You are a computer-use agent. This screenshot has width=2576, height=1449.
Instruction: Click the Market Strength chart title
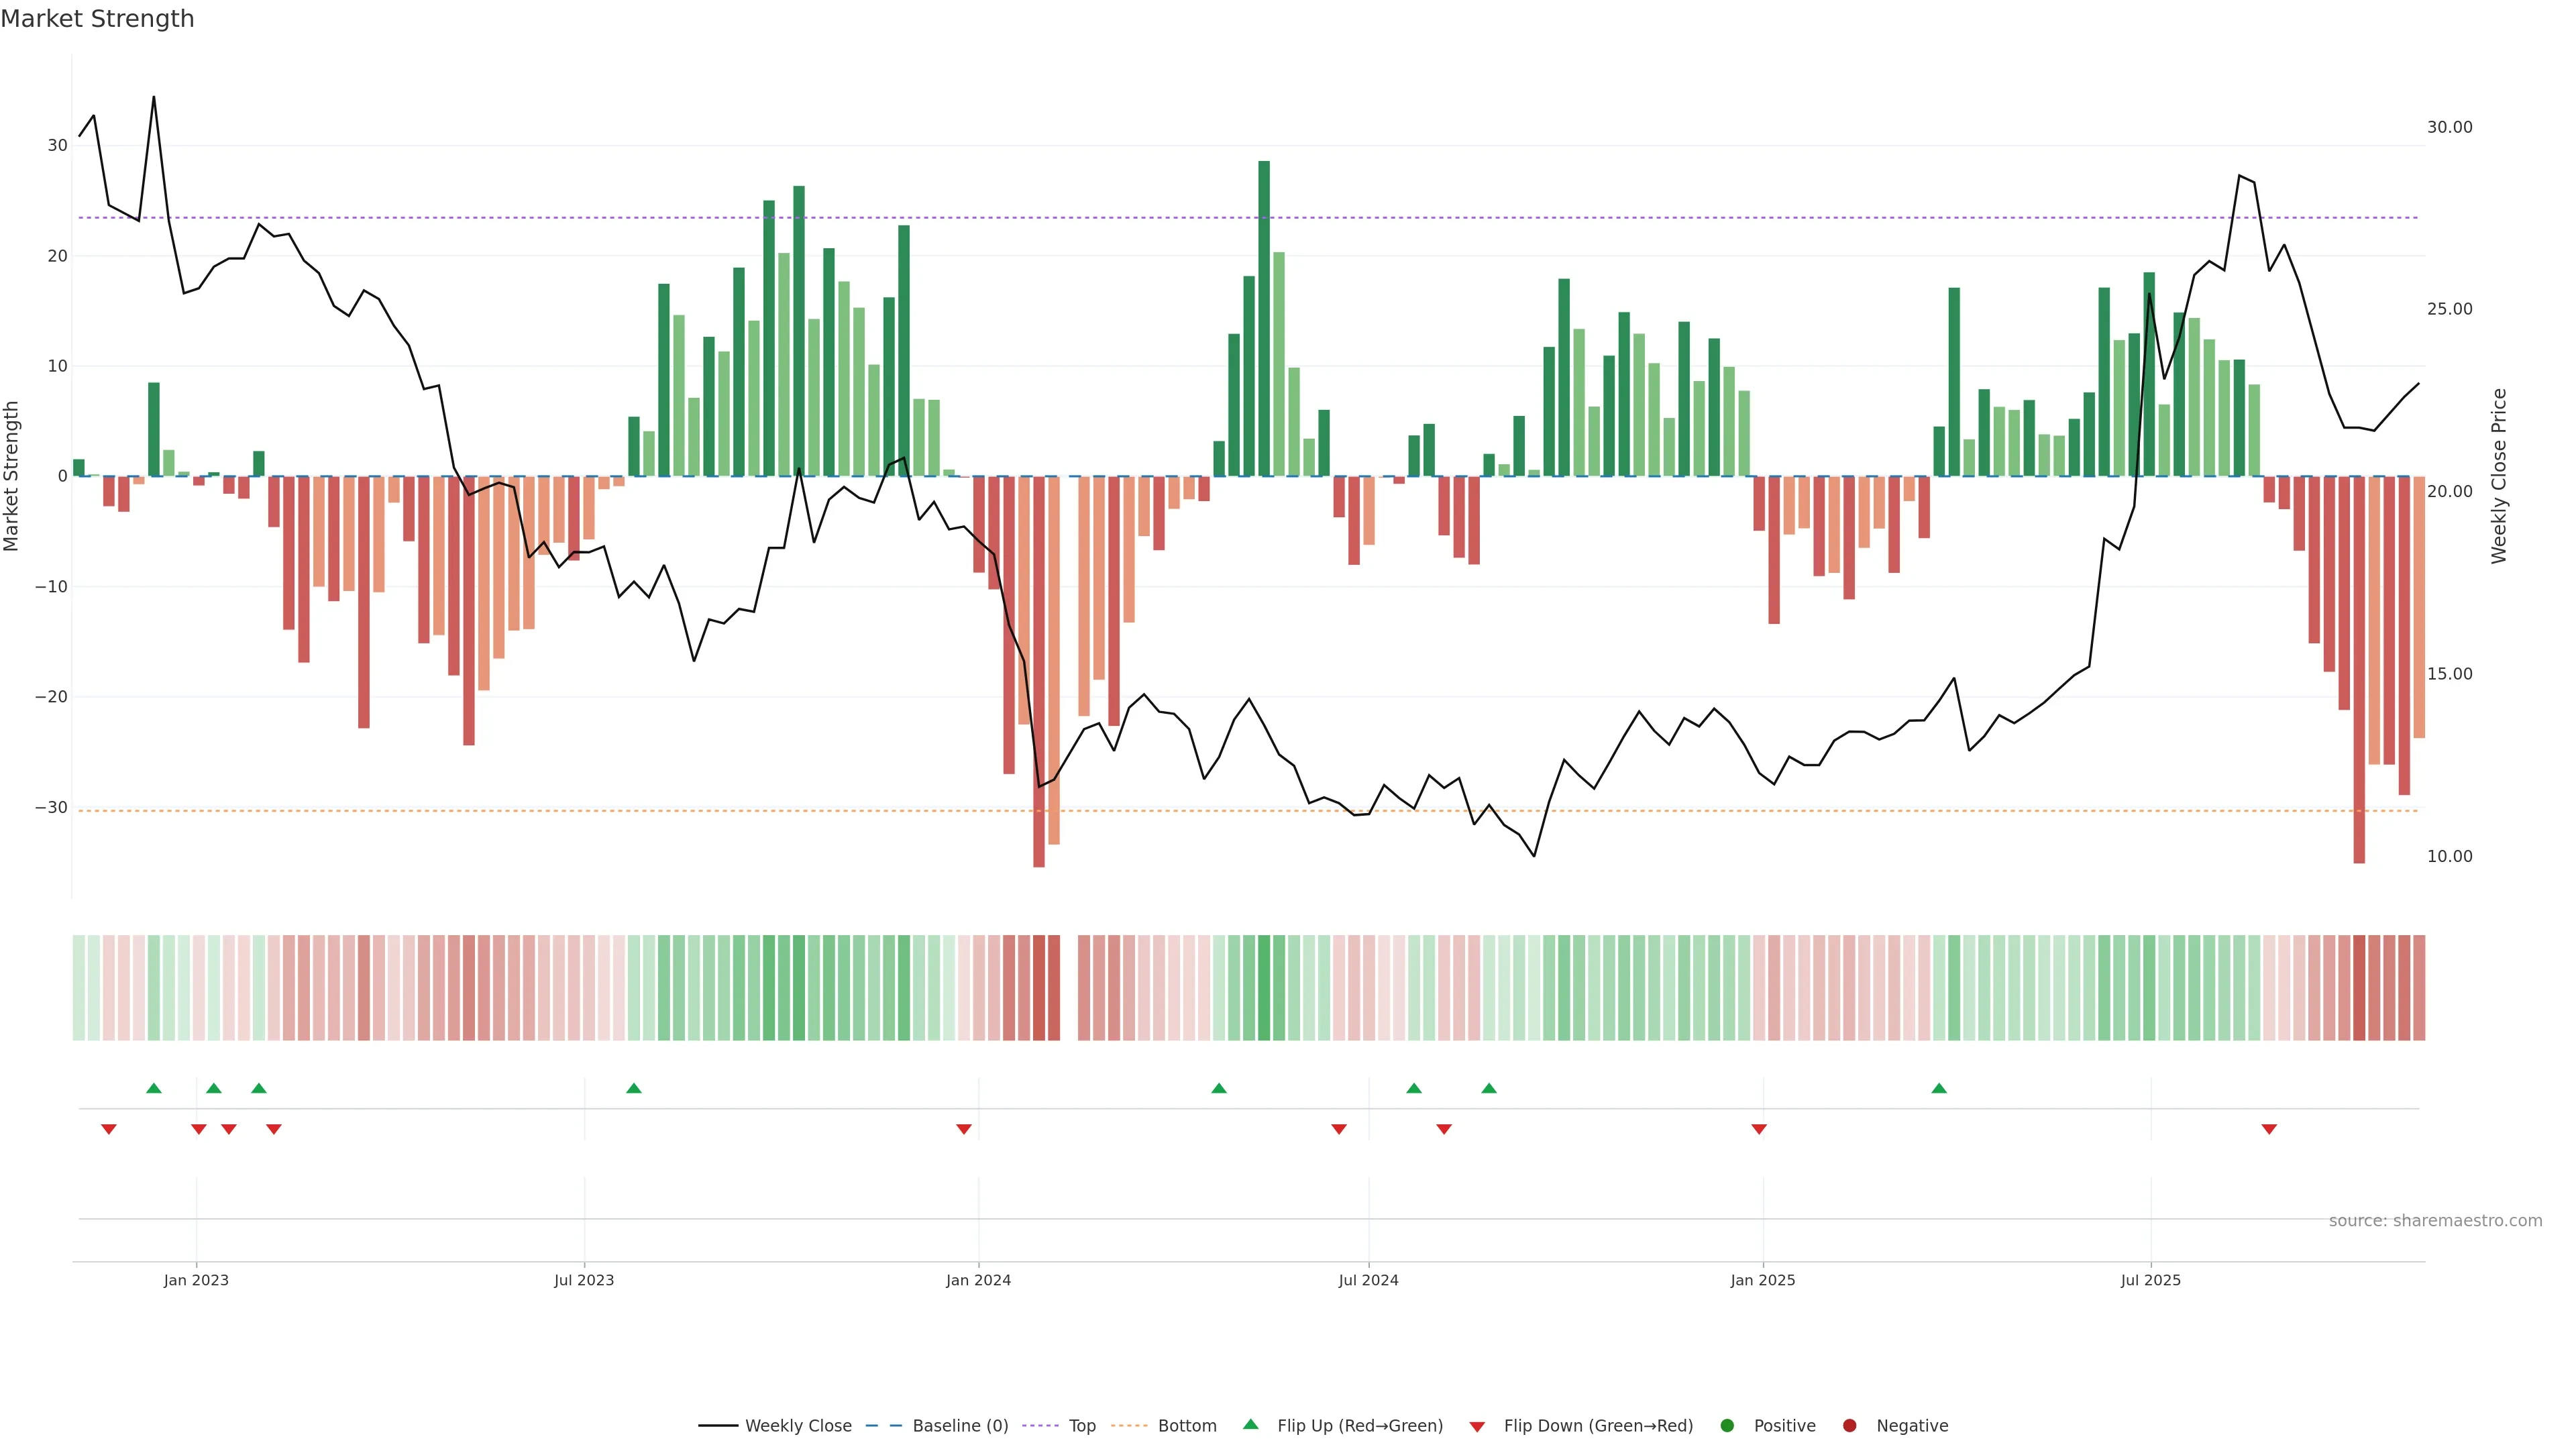coord(97,19)
